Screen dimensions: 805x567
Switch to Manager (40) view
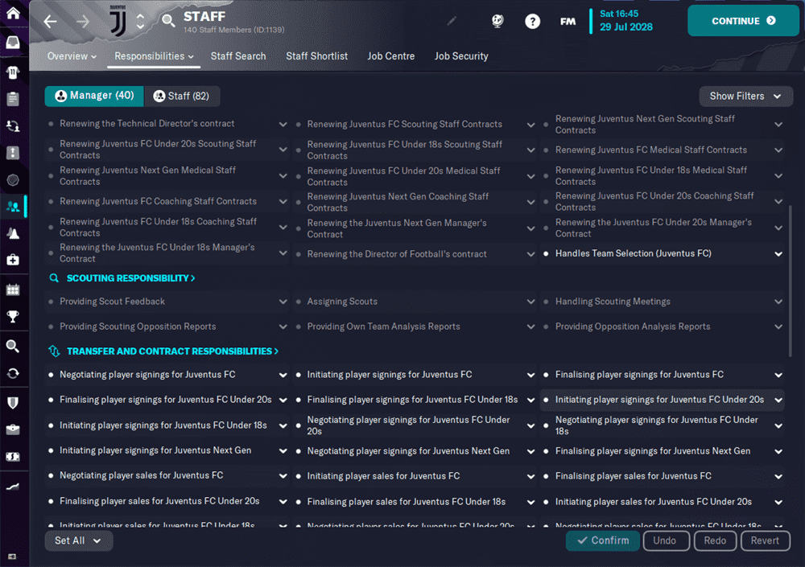[x=94, y=96]
